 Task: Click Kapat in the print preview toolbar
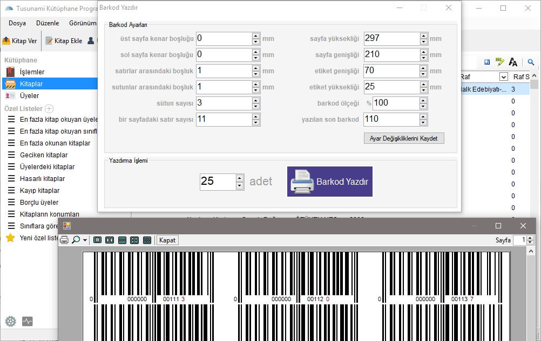point(167,240)
